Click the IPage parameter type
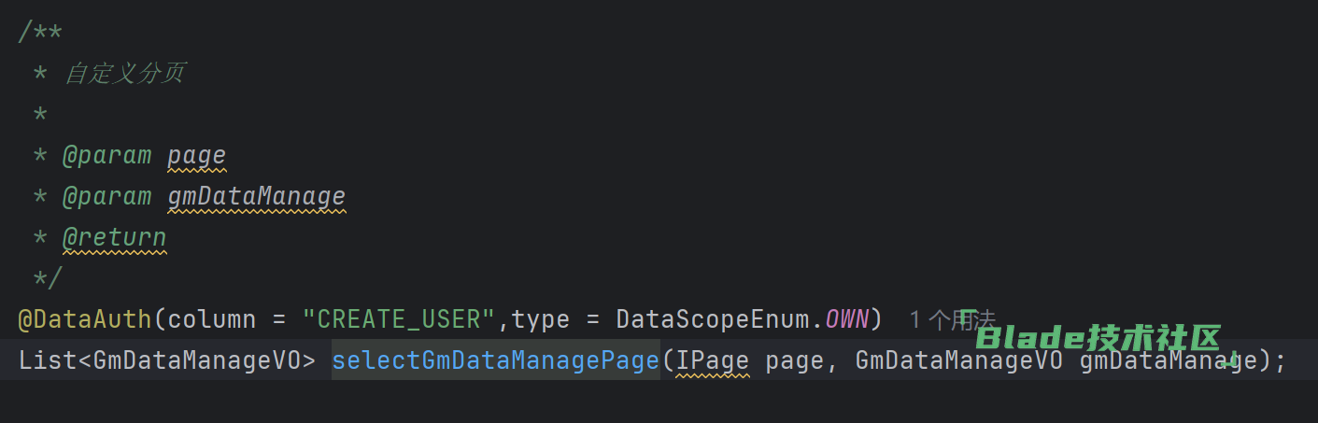 point(712,360)
